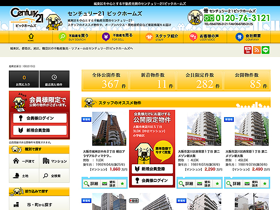Click the Century 21 logo
The image size is (280, 210).
[x=27, y=18]
